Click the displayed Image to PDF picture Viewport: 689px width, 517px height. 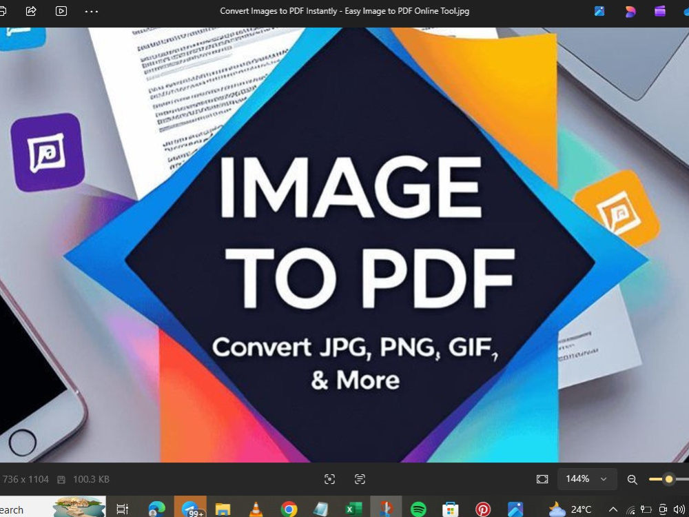[x=344, y=245]
